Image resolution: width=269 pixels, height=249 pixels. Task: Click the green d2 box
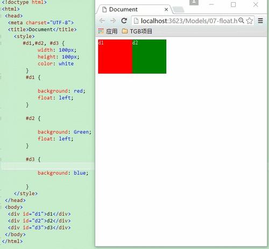click(x=149, y=57)
